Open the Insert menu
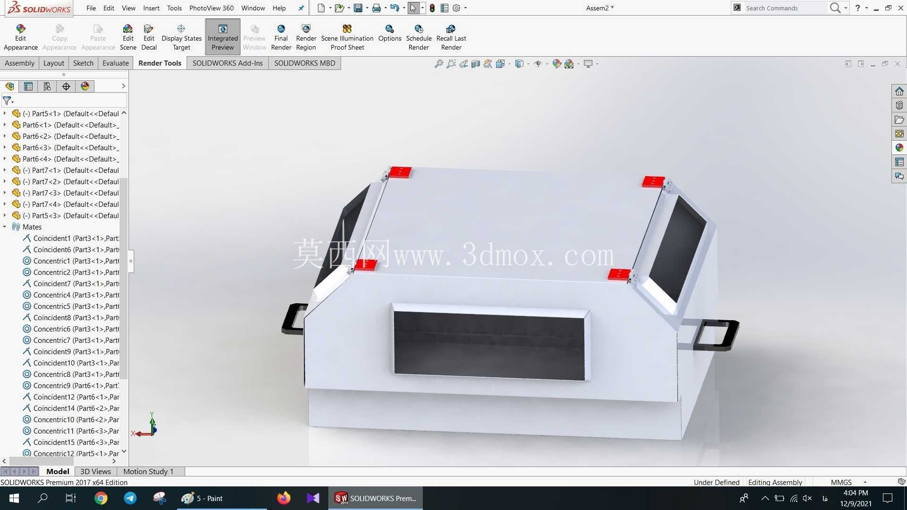 [151, 8]
